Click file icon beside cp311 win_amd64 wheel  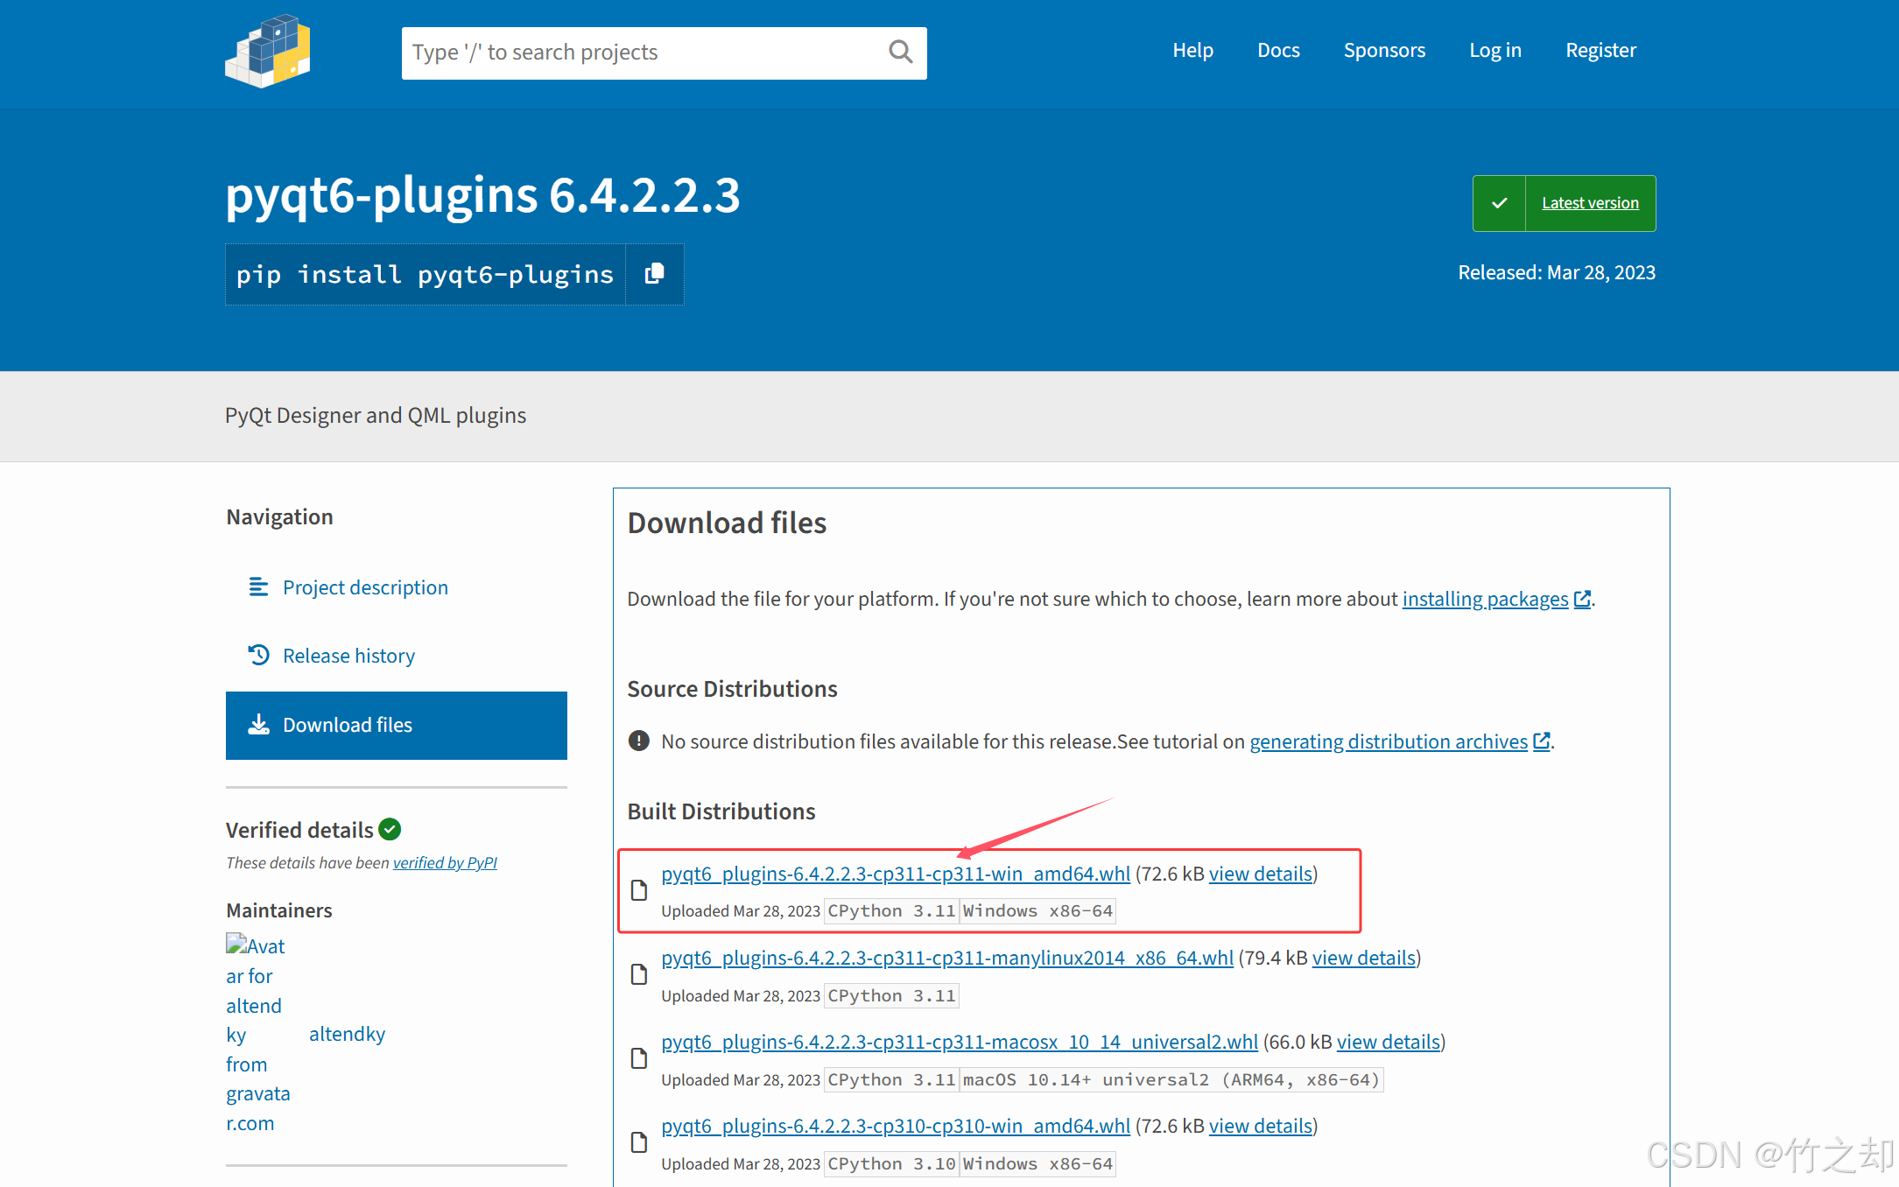pyautogui.click(x=639, y=890)
